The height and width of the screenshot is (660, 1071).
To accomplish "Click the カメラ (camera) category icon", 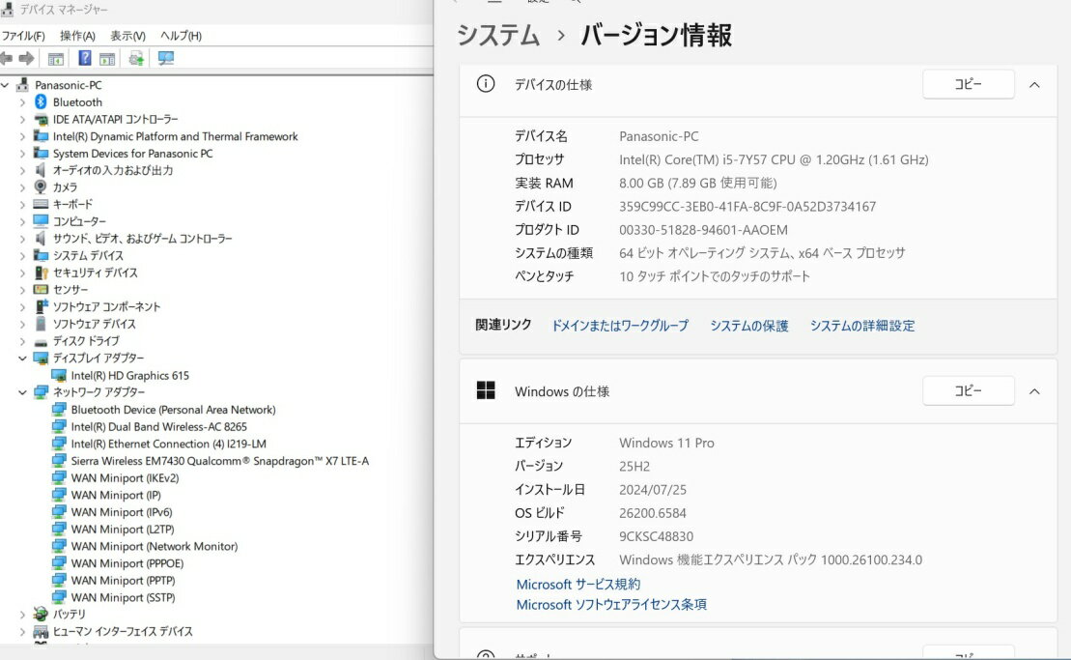I will [41, 187].
